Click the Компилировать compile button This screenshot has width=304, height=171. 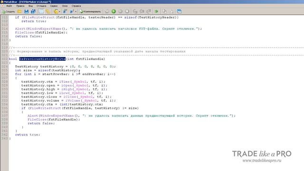coord(90,11)
